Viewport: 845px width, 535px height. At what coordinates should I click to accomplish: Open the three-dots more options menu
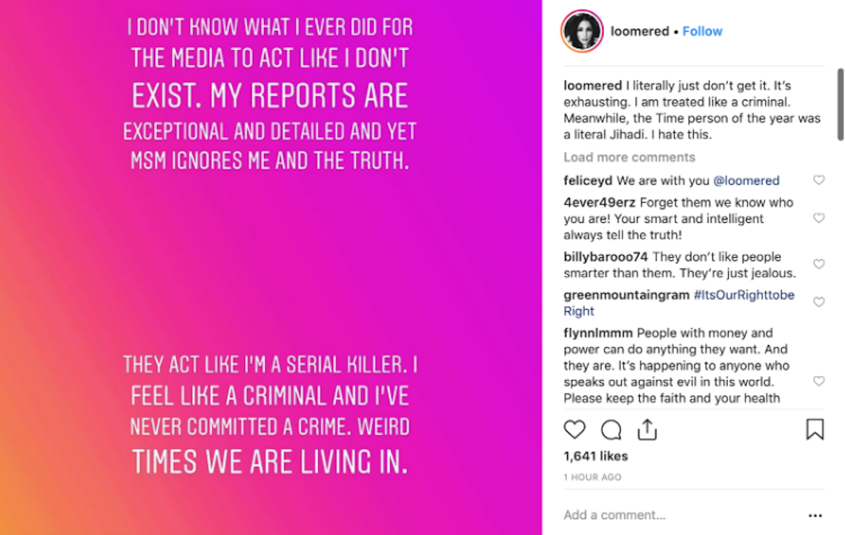(815, 515)
